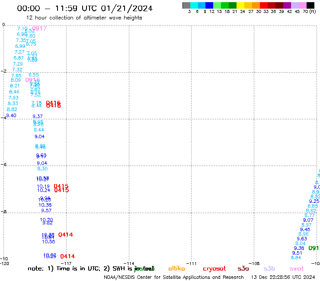Click the wave height value '8.46'
This screenshot has height=281, width=320.
14,92
